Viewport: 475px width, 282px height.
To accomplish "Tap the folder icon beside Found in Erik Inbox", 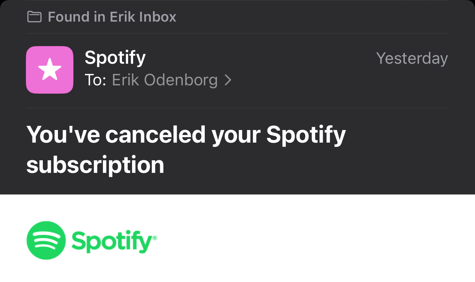I will (x=34, y=17).
